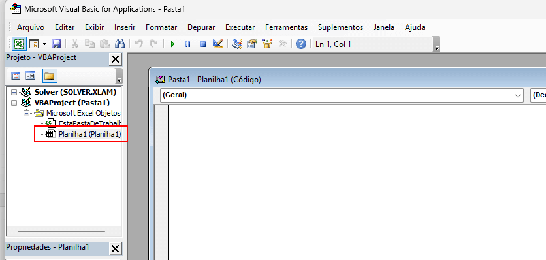Image resolution: width=546 pixels, height=260 pixels.
Task: Open the procedure dropdown at right of code window
Action: point(538,95)
